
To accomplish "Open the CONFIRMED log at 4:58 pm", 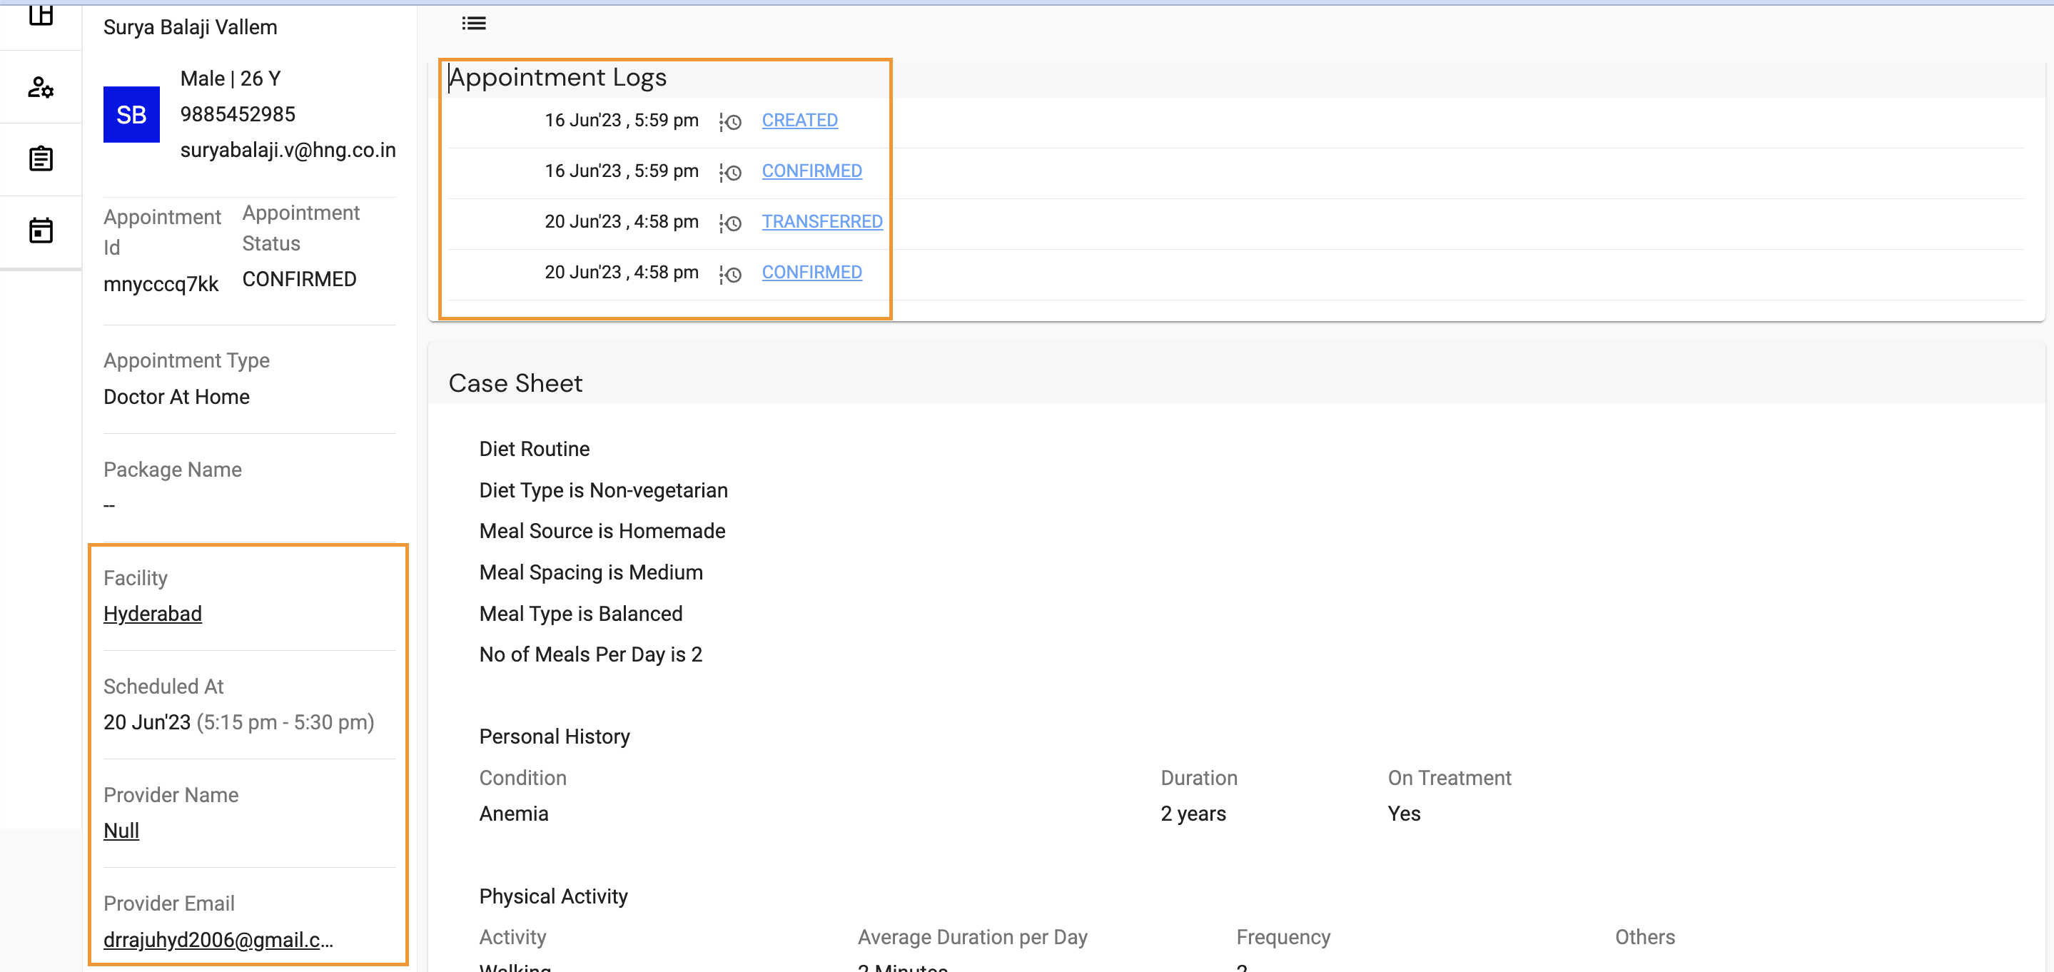I will click(x=811, y=272).
